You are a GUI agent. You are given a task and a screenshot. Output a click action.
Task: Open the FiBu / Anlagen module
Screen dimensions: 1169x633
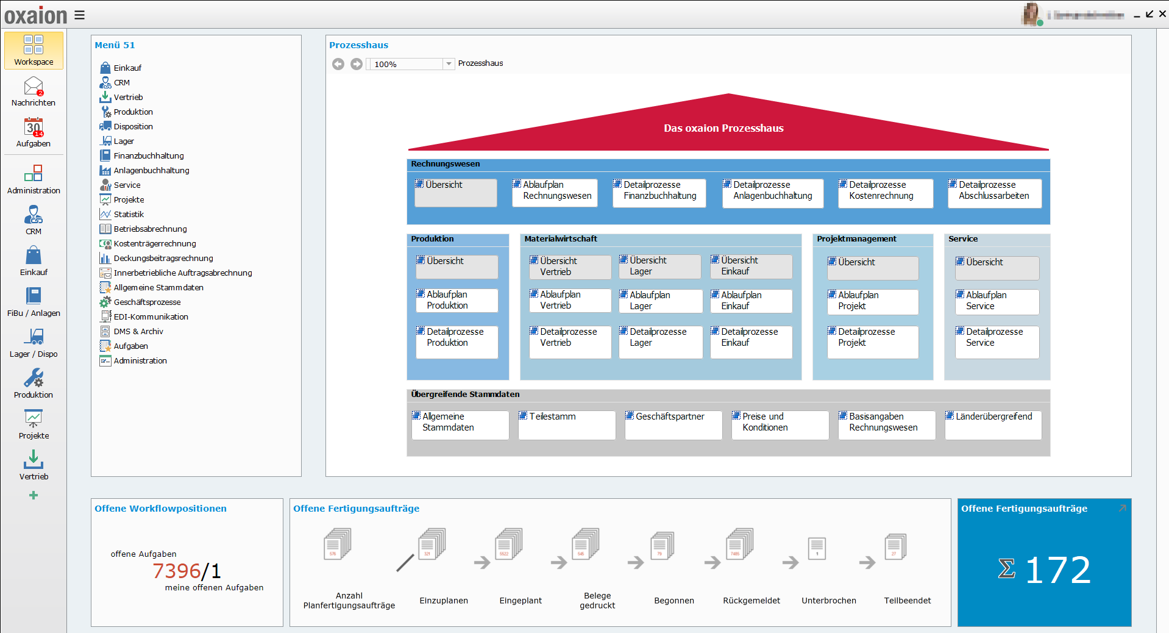point(34,297)
